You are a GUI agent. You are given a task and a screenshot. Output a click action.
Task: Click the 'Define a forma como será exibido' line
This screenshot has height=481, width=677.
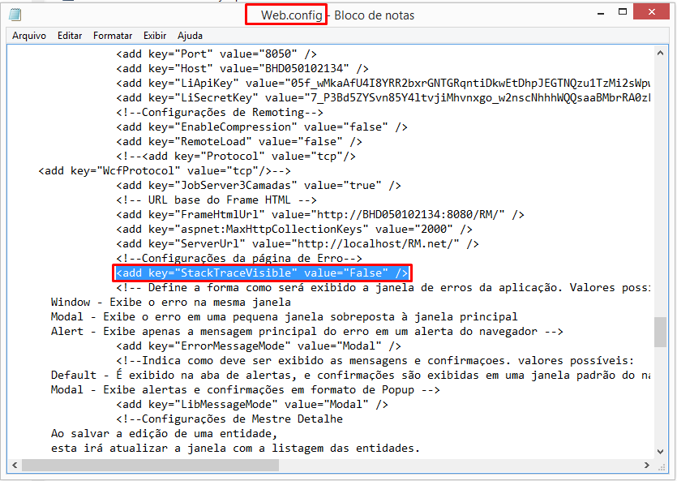[x=383, y=288]
